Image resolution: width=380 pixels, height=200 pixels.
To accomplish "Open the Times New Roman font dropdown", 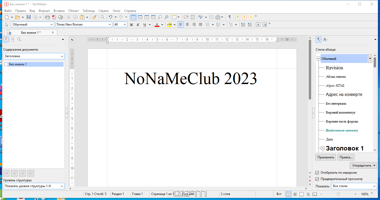I will (84, 25).
